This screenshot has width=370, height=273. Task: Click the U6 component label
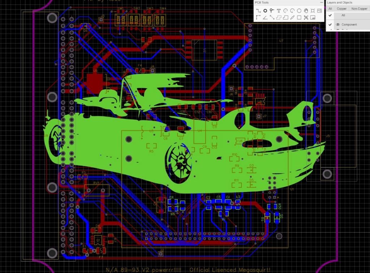[240, 141]
